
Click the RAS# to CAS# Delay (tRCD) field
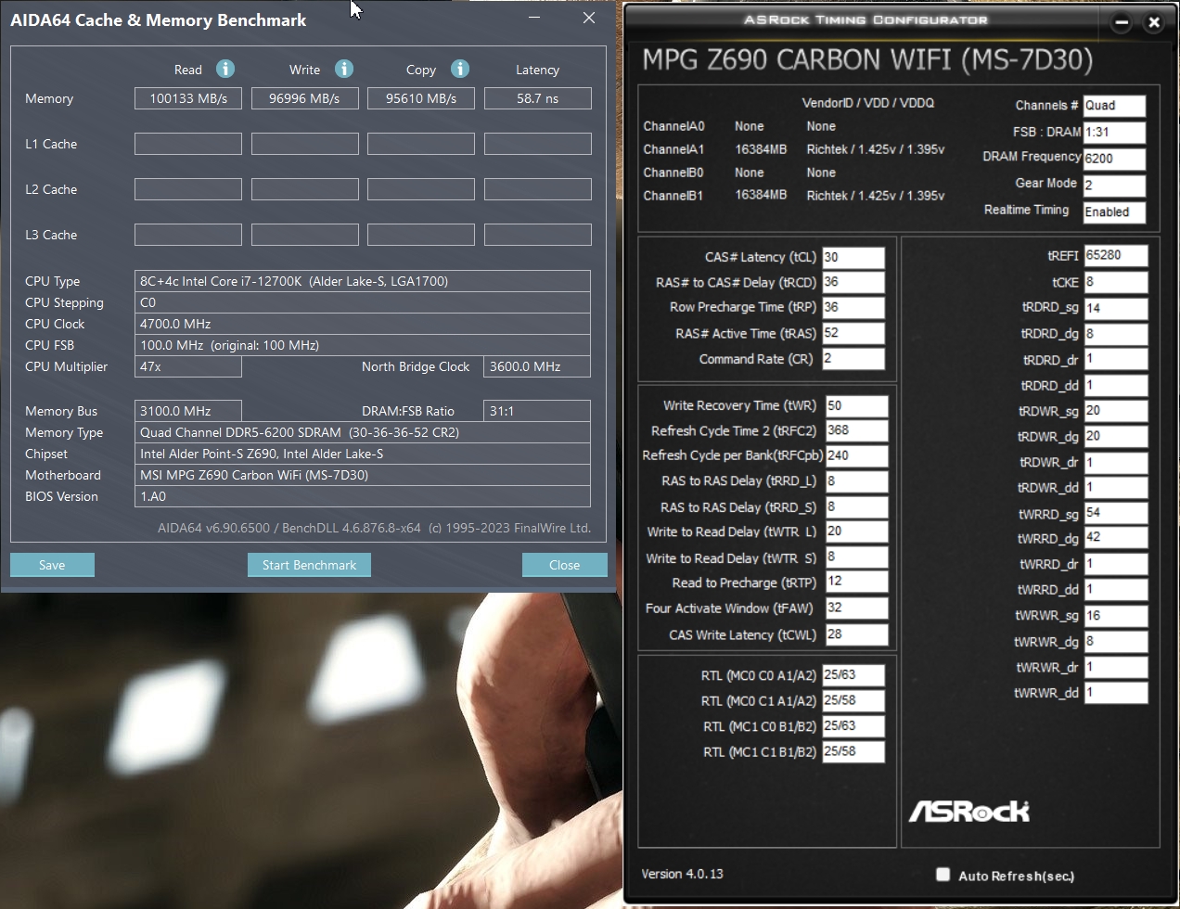coord(853,282)
